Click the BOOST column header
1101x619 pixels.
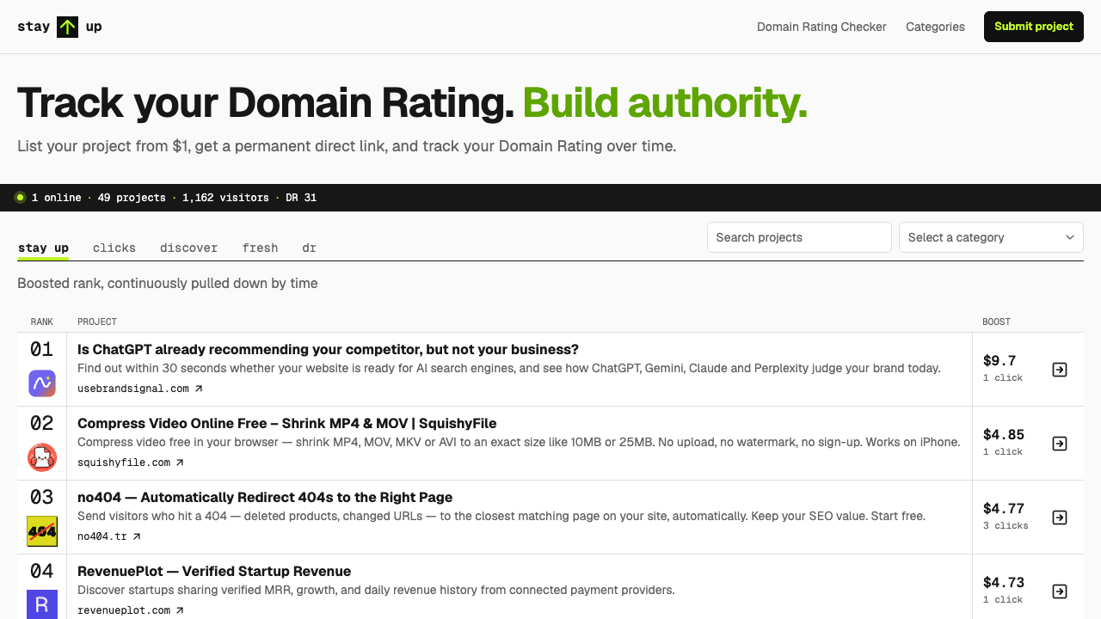click(x=997, y=322)
